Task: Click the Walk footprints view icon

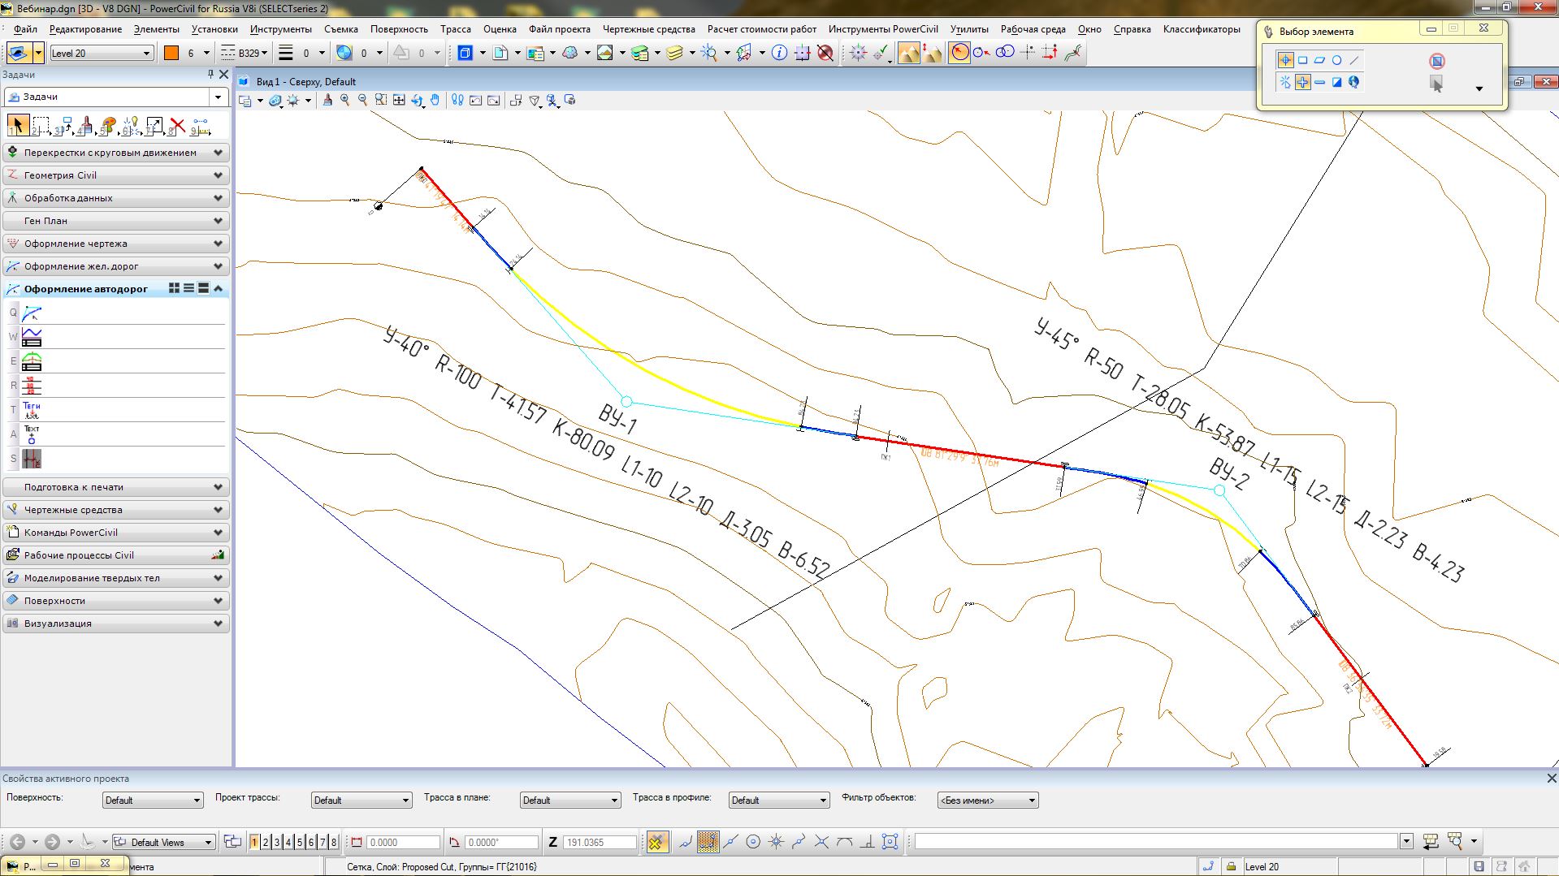Action: [x=457, y=100]
